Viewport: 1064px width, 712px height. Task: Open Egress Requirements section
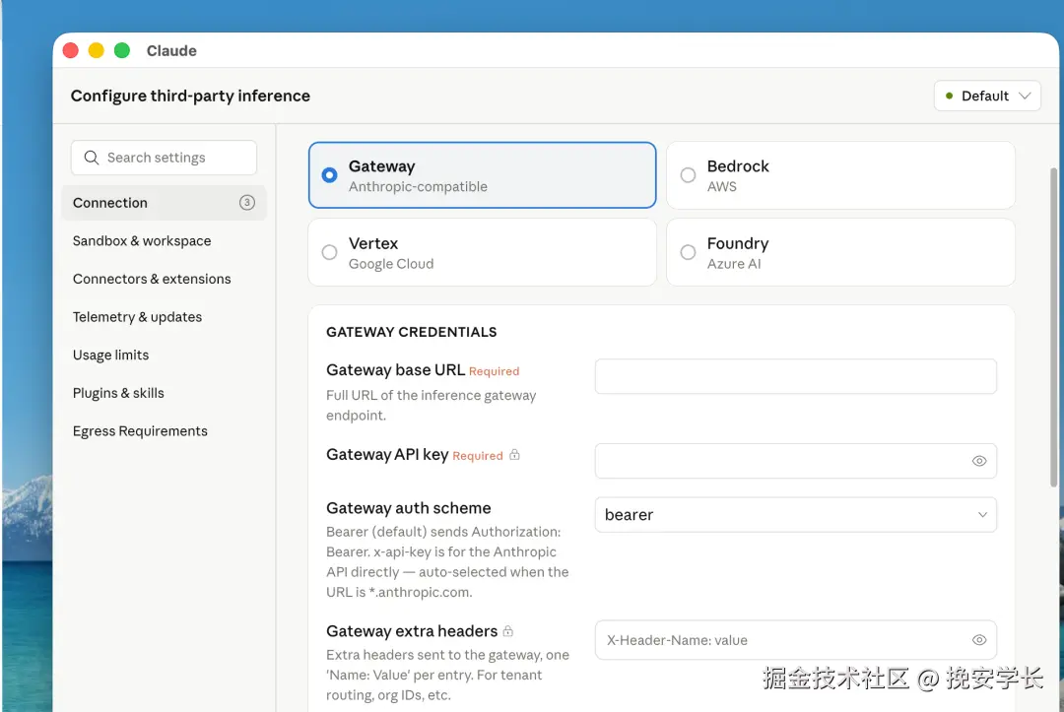point(140,430)
